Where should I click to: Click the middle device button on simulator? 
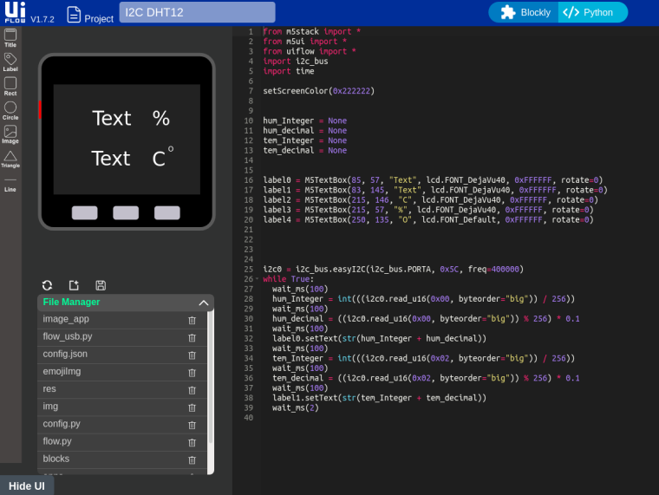pos(126,212)
